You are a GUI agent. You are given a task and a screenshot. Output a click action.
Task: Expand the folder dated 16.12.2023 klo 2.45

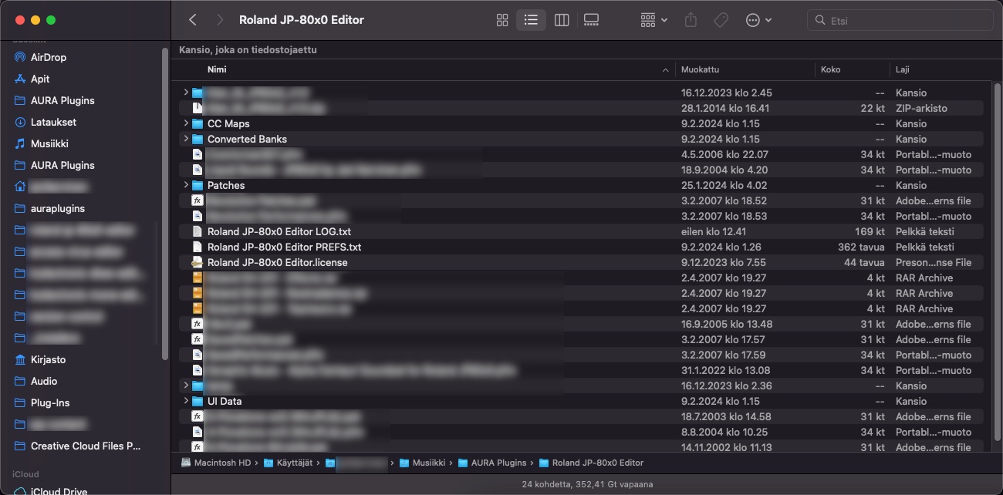[186, 93]
